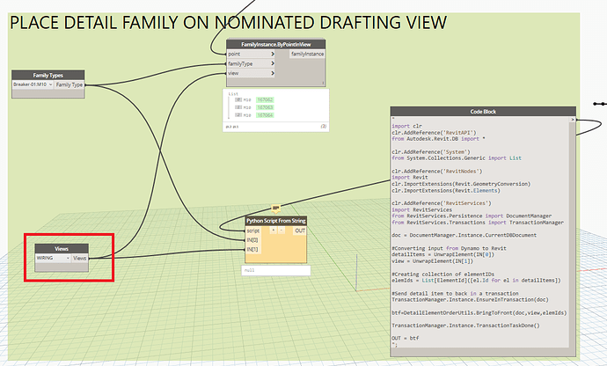
Task: Click the 'detailItems = UnwrapElement' line
Action: pos(443,254)
